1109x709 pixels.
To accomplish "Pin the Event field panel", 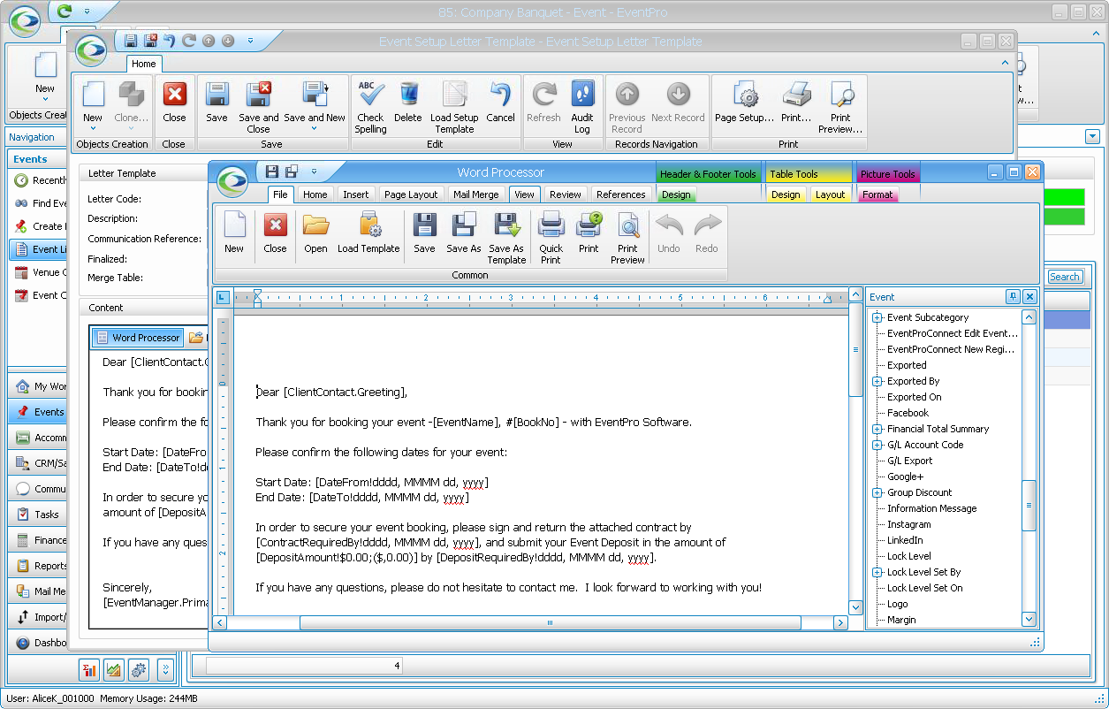I will click(1013, 297).
